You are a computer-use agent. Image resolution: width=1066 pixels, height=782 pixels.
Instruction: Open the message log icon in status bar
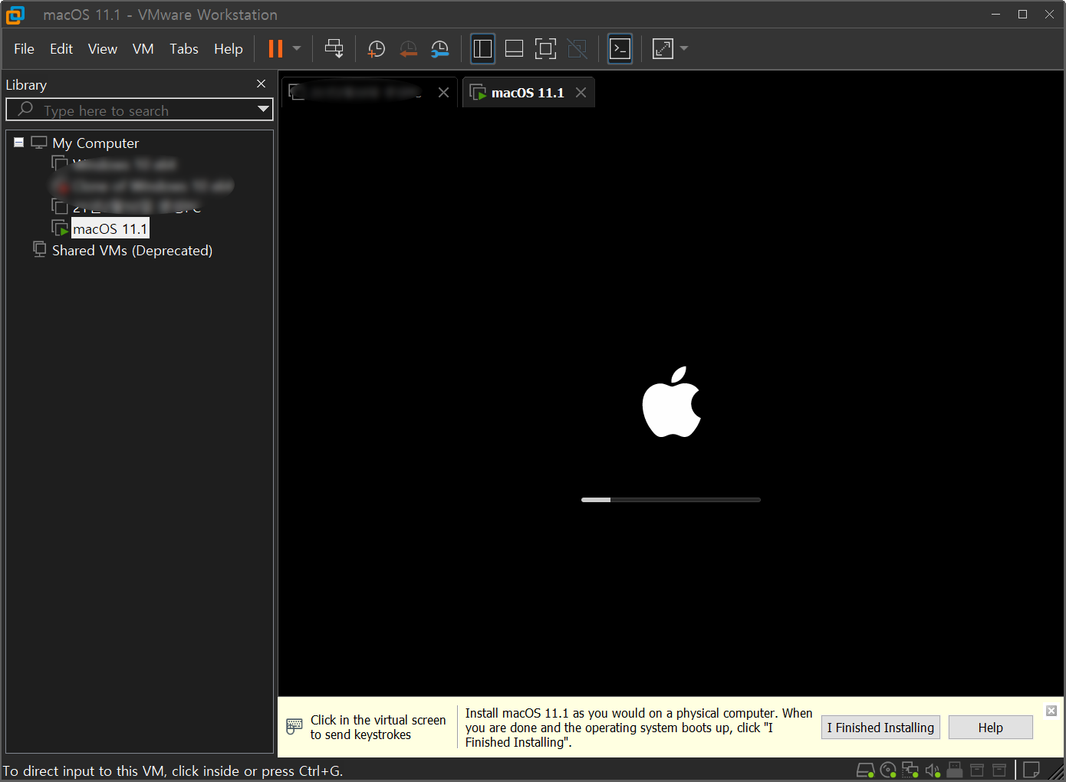(1032, 769)
